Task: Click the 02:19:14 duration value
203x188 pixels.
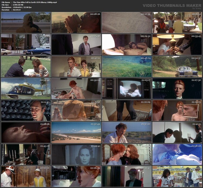Action: coord(17,10)
